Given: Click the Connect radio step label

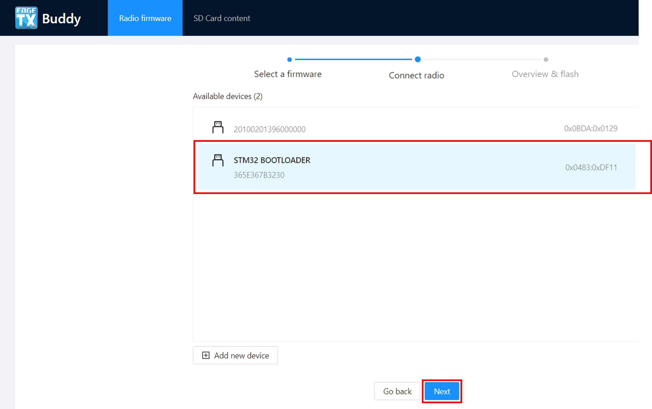Looking at the screenshot, I should (416, 75).
